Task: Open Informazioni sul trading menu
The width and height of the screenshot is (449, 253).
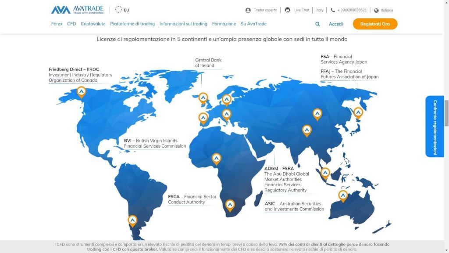Action: tap(183, 24)
